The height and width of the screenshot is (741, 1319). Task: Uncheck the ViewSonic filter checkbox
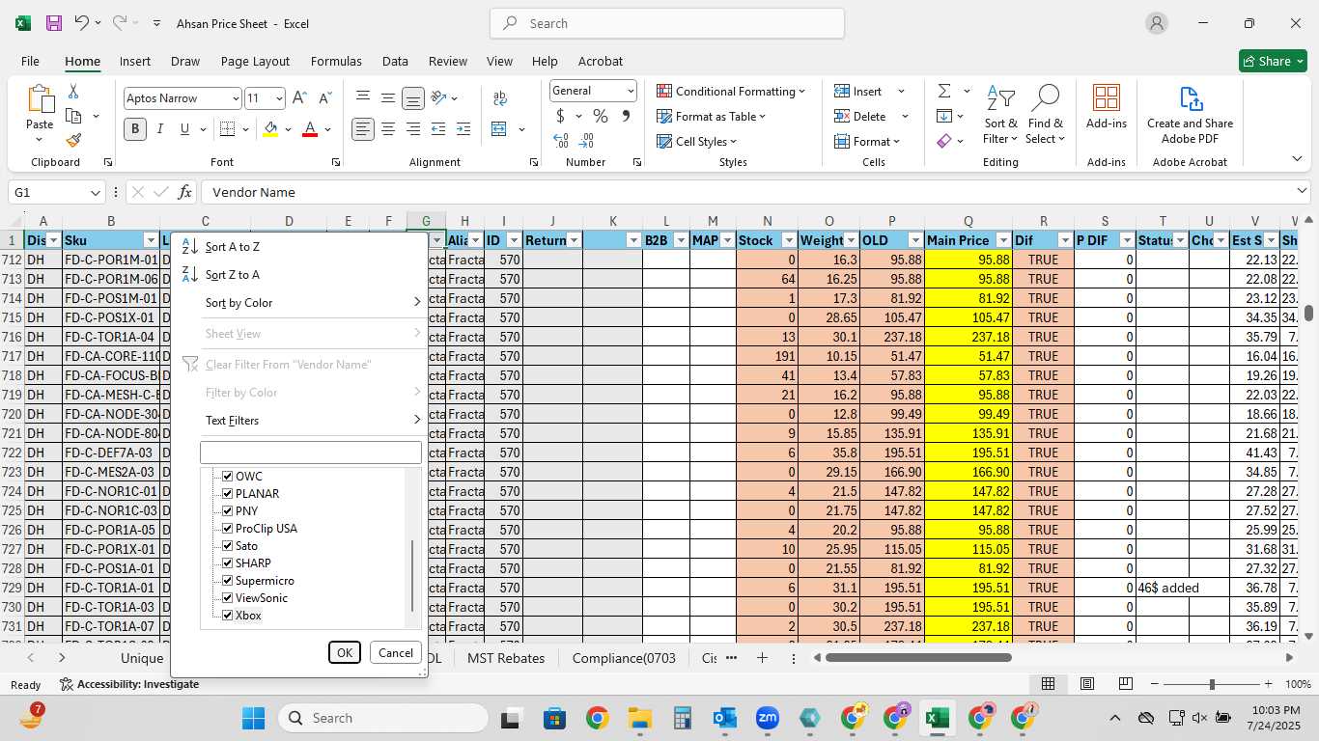click(228, 598)
